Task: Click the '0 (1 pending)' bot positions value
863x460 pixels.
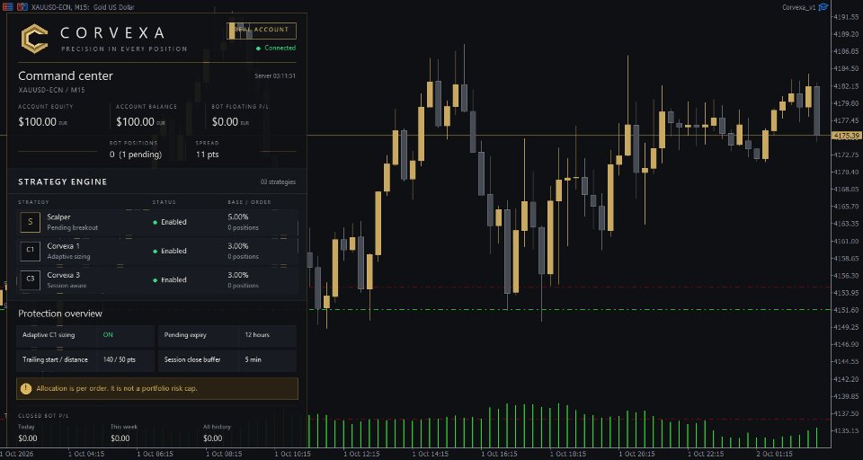Action: pyautogui.click(x=136, y=155)
